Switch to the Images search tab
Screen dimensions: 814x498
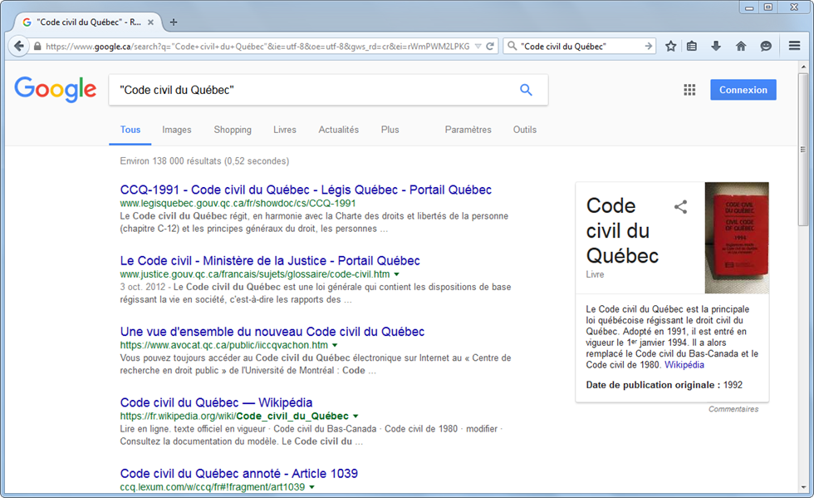(x=177, y=130)
